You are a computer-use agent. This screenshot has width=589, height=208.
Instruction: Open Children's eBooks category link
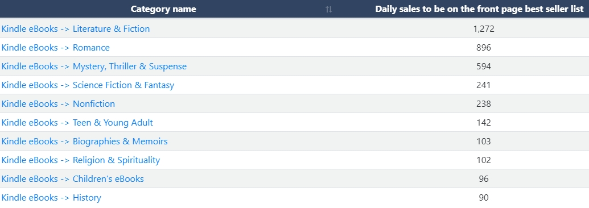[72, 178]
